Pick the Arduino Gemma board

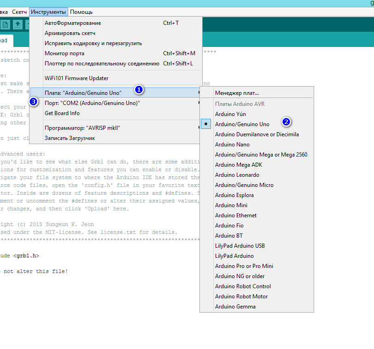(x=257, y=307)
